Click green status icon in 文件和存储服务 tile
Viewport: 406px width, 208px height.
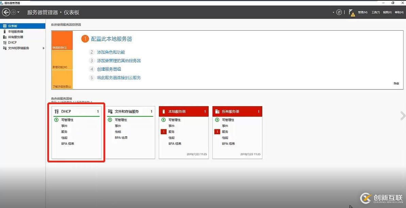(110, 120)
